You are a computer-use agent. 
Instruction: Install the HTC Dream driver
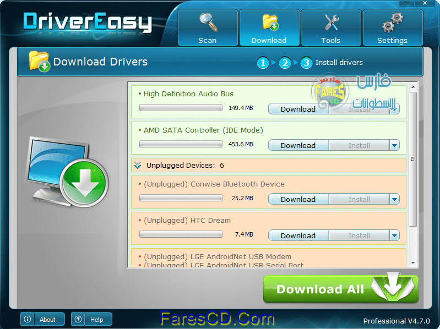[359, 235]
